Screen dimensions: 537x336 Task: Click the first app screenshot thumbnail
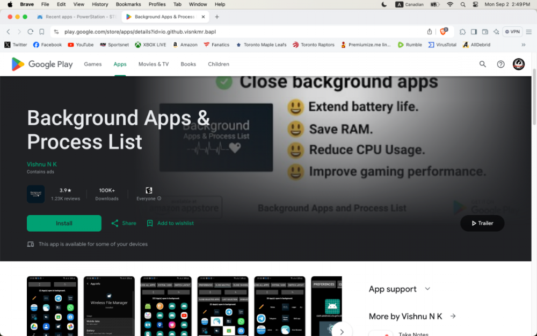52,306
